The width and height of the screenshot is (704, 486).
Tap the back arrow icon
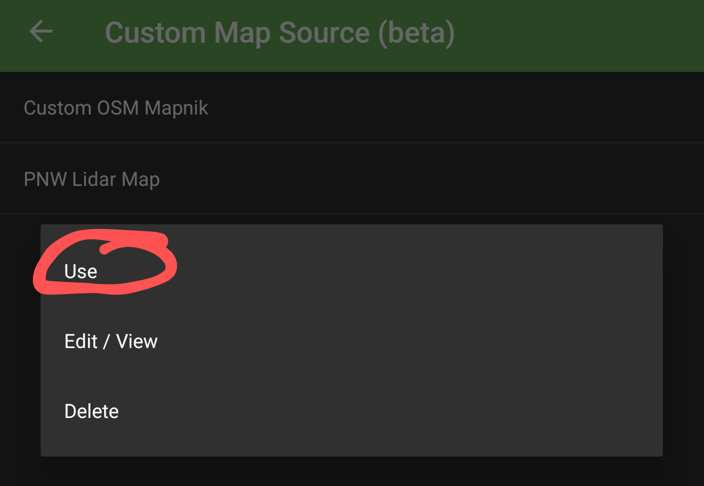[x=41, y=32]
